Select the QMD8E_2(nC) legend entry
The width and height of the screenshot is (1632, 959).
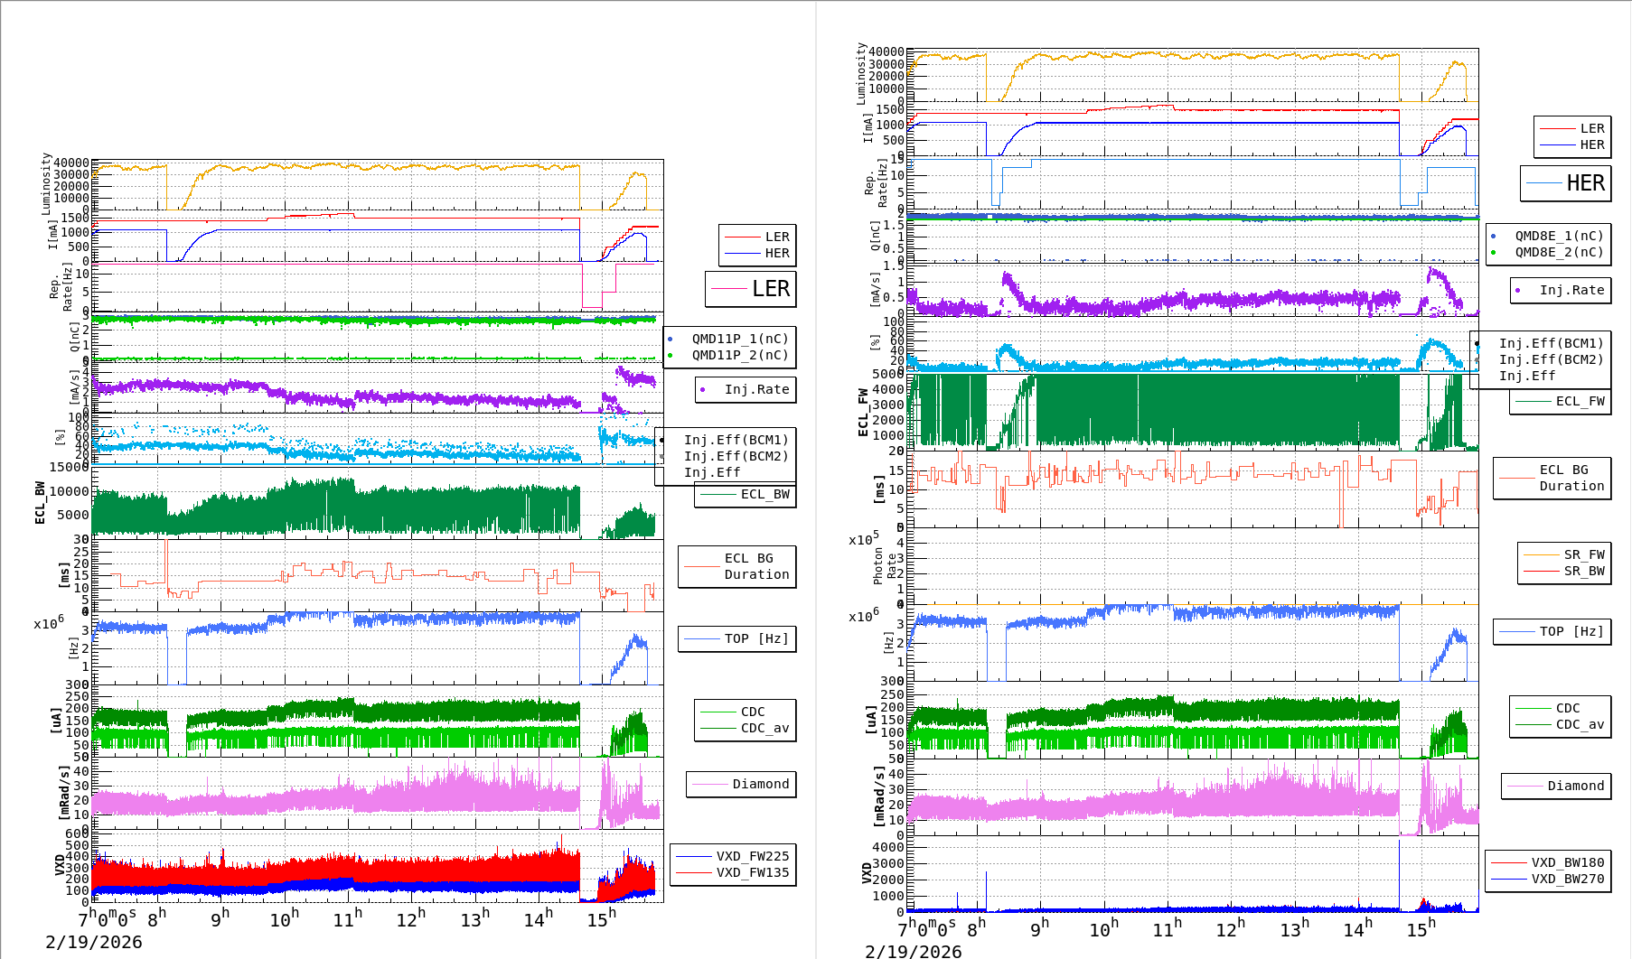pyautogui.click(x=1559, y=253)
